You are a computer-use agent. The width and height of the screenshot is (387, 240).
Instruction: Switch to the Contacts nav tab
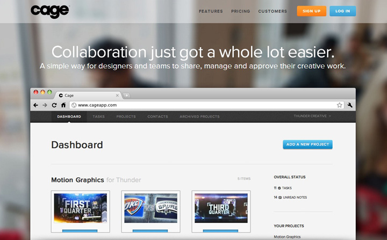pyautogui.click(x=157, y=117)
